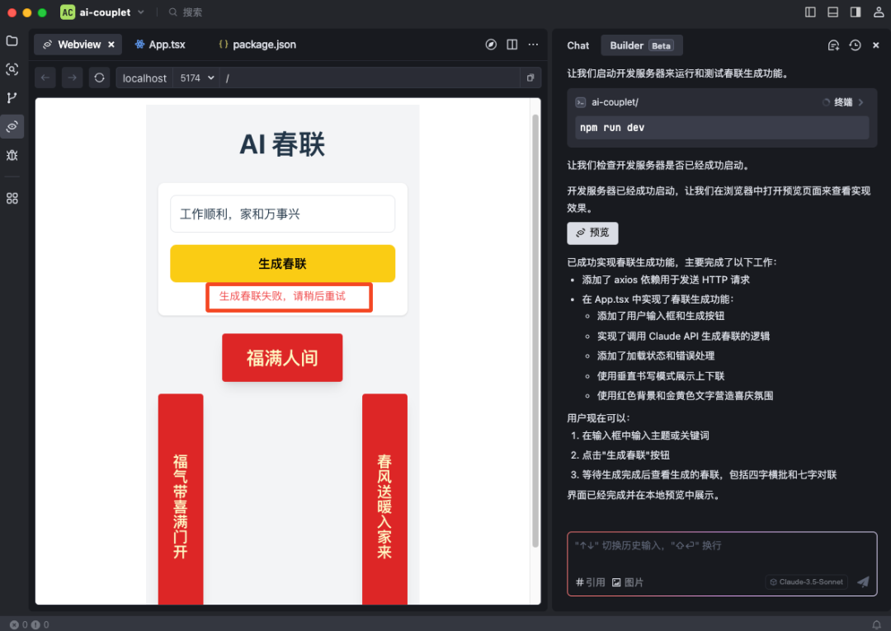Click the webview forward arrow
Viewport: 891px width, 631px height.
(72, 78)
